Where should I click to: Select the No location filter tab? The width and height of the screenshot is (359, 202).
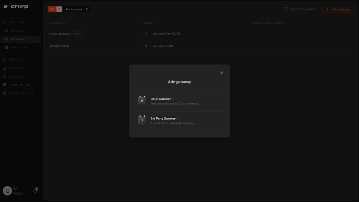click(77, 9)
